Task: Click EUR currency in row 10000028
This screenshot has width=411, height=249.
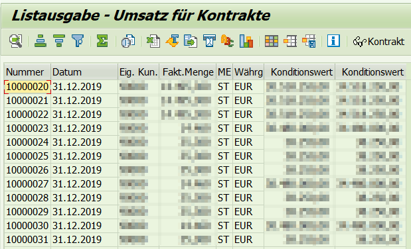Action: point(248,198)
